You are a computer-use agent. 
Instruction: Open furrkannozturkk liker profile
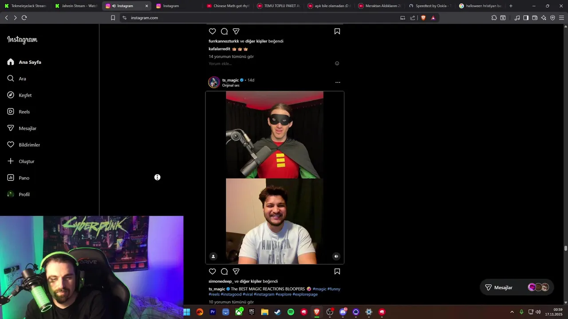click(x=224, y=41)
